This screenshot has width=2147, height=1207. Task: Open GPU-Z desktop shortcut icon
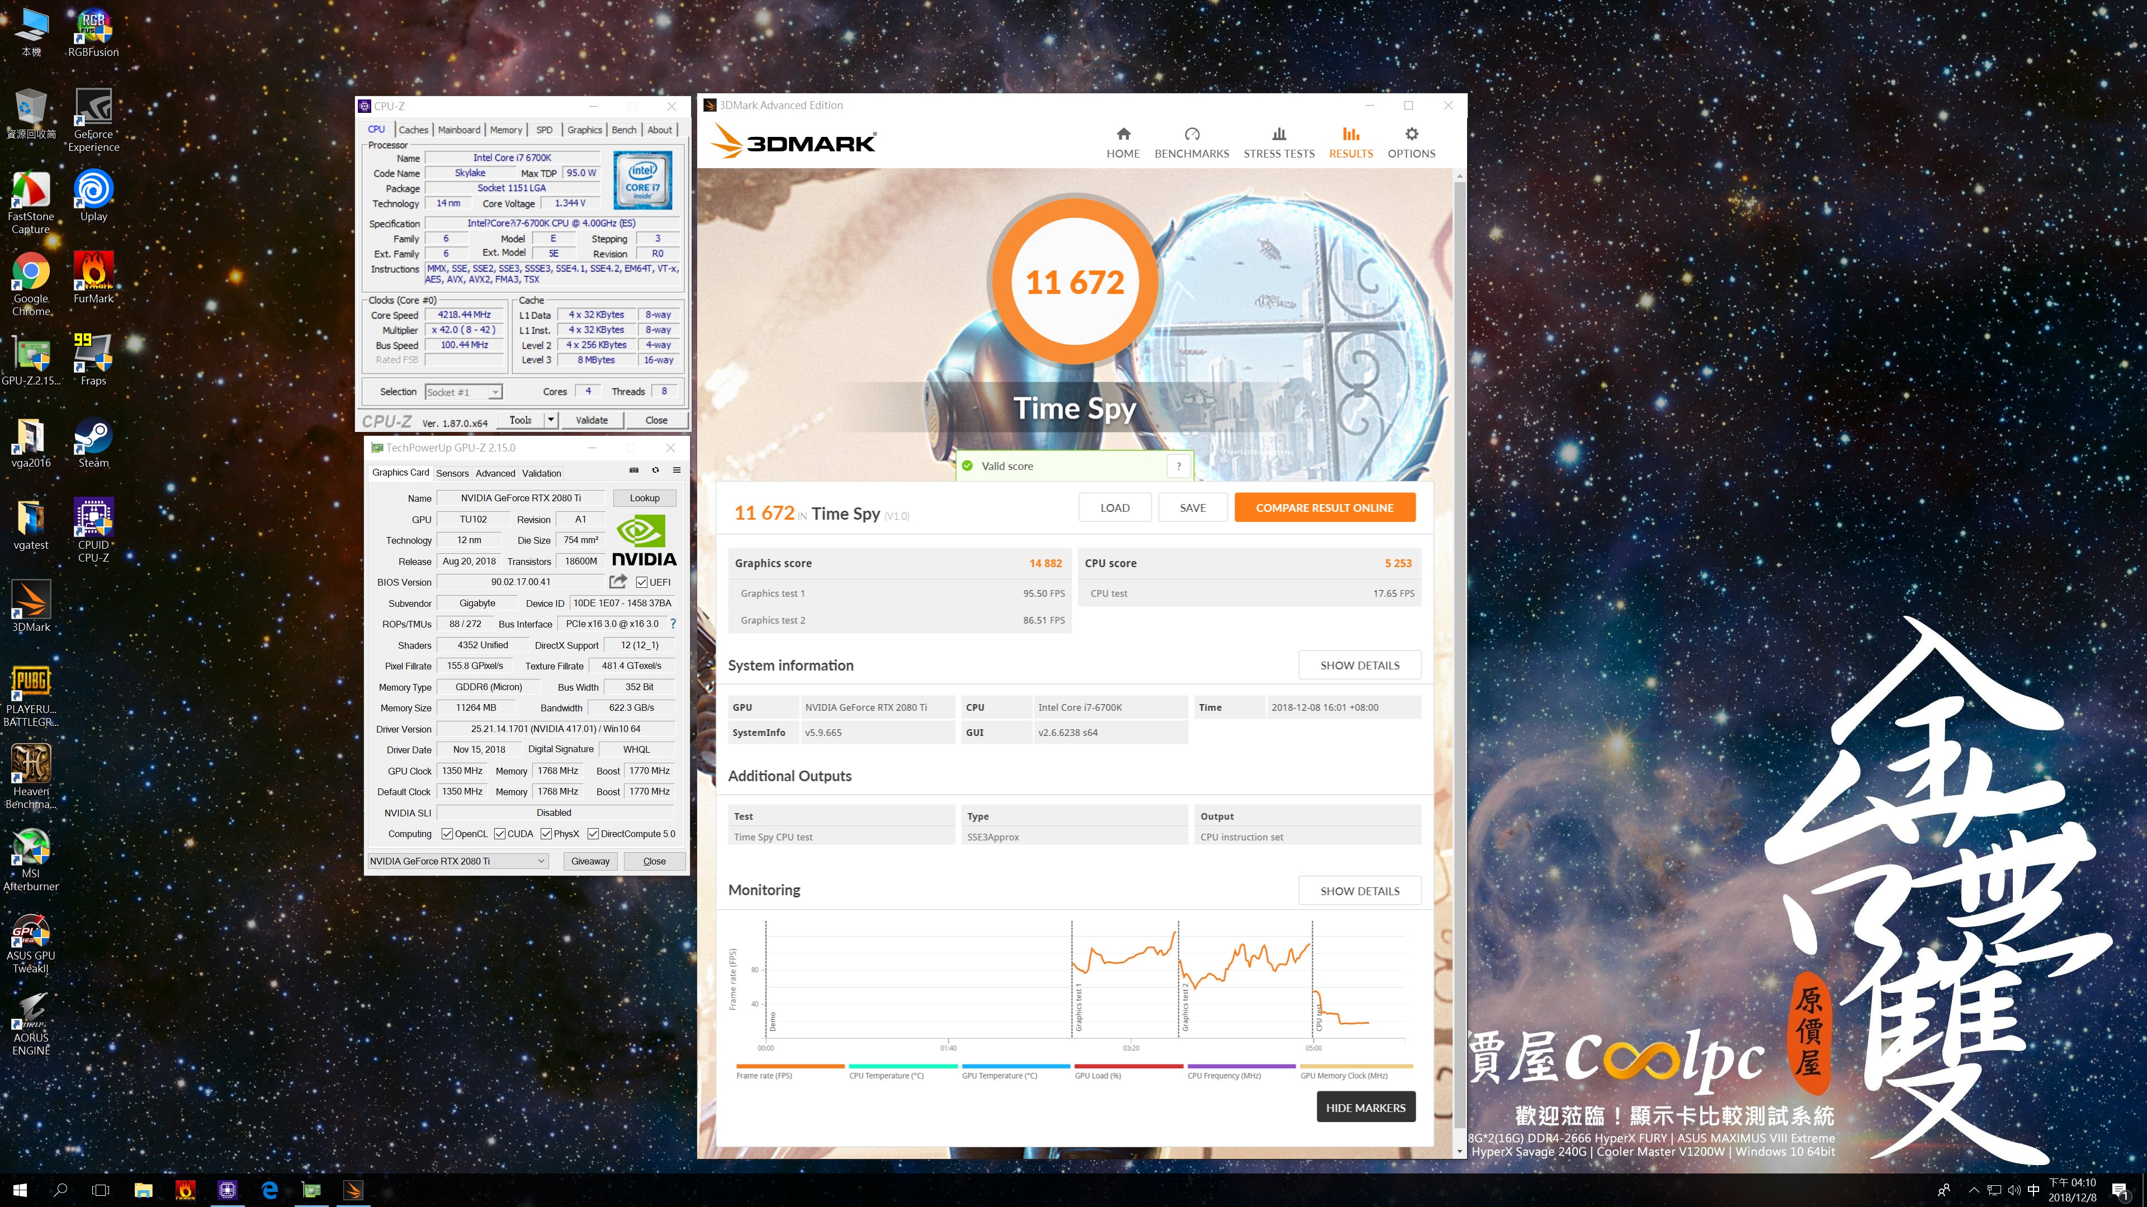(x=31, y=360)
